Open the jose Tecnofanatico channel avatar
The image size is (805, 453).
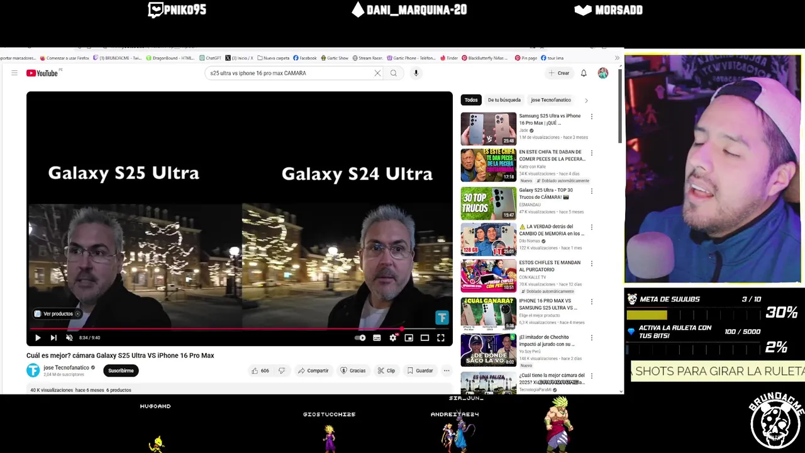[33, 371]
